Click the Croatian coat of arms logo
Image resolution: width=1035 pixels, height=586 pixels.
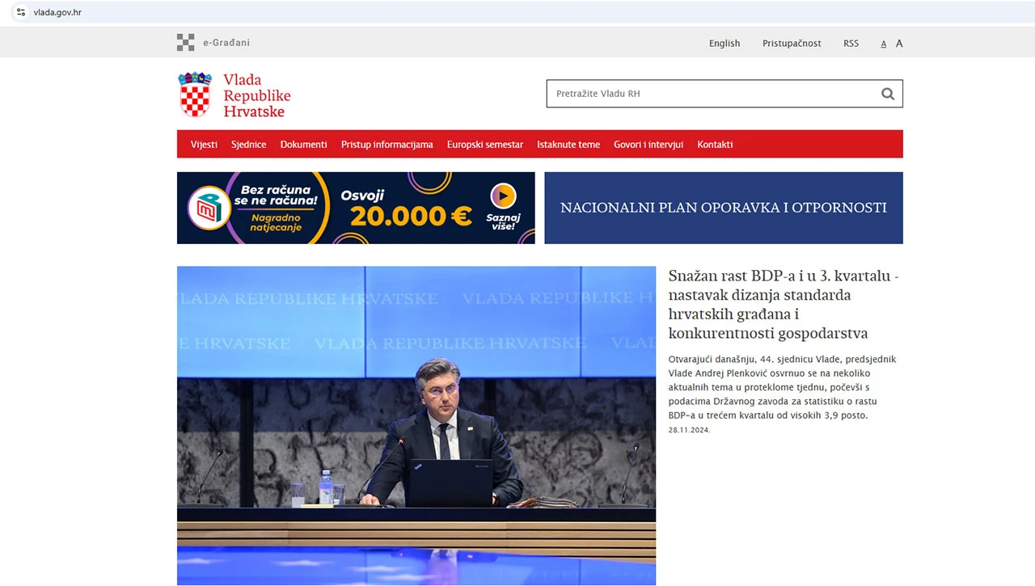click(195, 95)
